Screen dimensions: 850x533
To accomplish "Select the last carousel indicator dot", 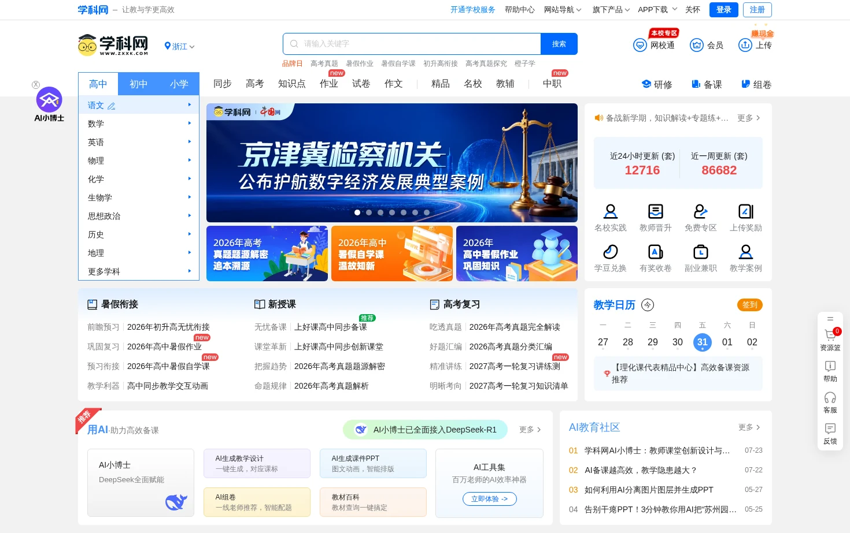I will tap(427, 213).
